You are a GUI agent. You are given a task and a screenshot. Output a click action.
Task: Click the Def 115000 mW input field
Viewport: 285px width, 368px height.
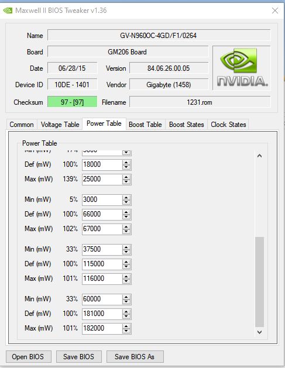click(102, 264)
